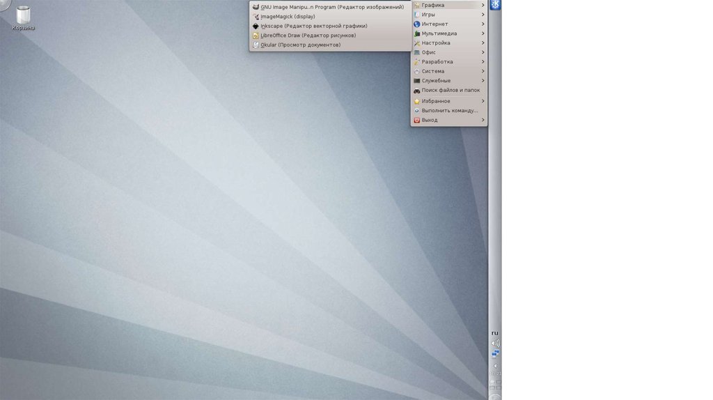This screenshot has width=713, height=400.
Task: Open ImageMagick (display) from the submenu
Action: 288,17
